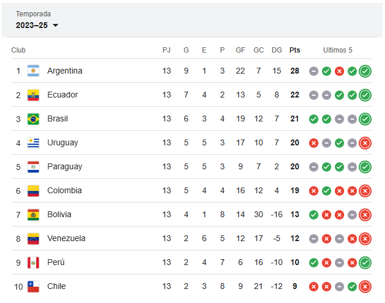Viewport: 385px width, 303px height.
Task: Click Argentina's most recent win result icon
Action: tap(365, 71)
